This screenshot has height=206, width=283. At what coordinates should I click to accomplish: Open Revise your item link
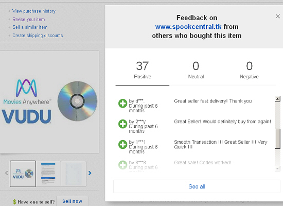(x=28, y=20)
